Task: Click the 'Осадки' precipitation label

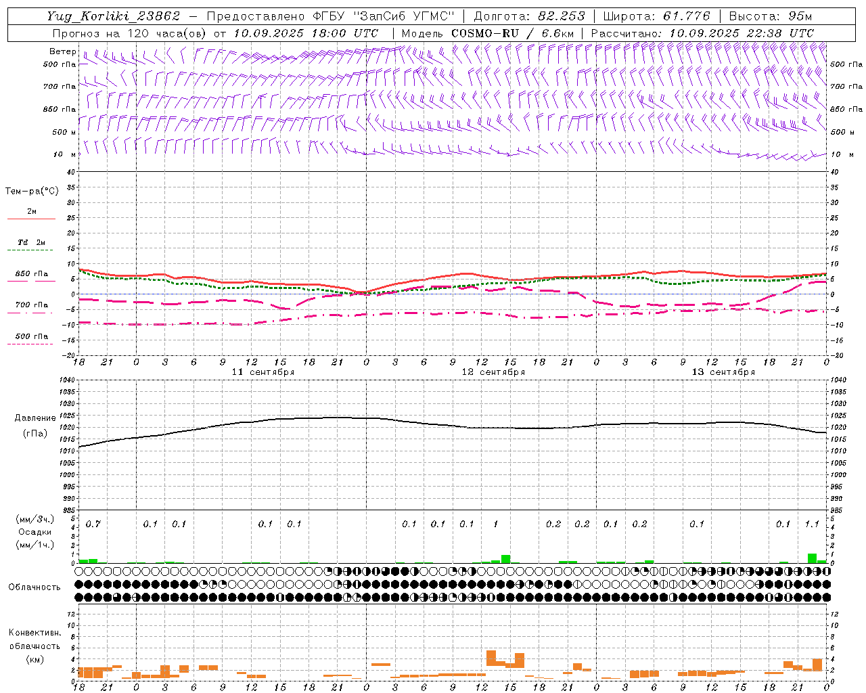Action: click(x=35, y=532)
